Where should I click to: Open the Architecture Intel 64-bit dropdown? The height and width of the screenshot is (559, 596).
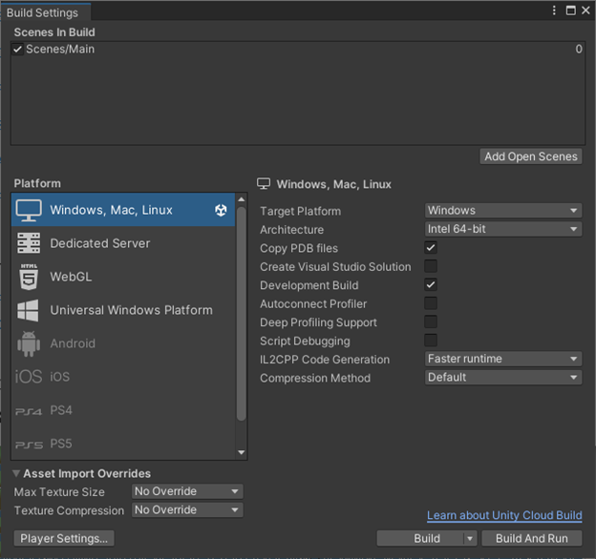[502, 229]
